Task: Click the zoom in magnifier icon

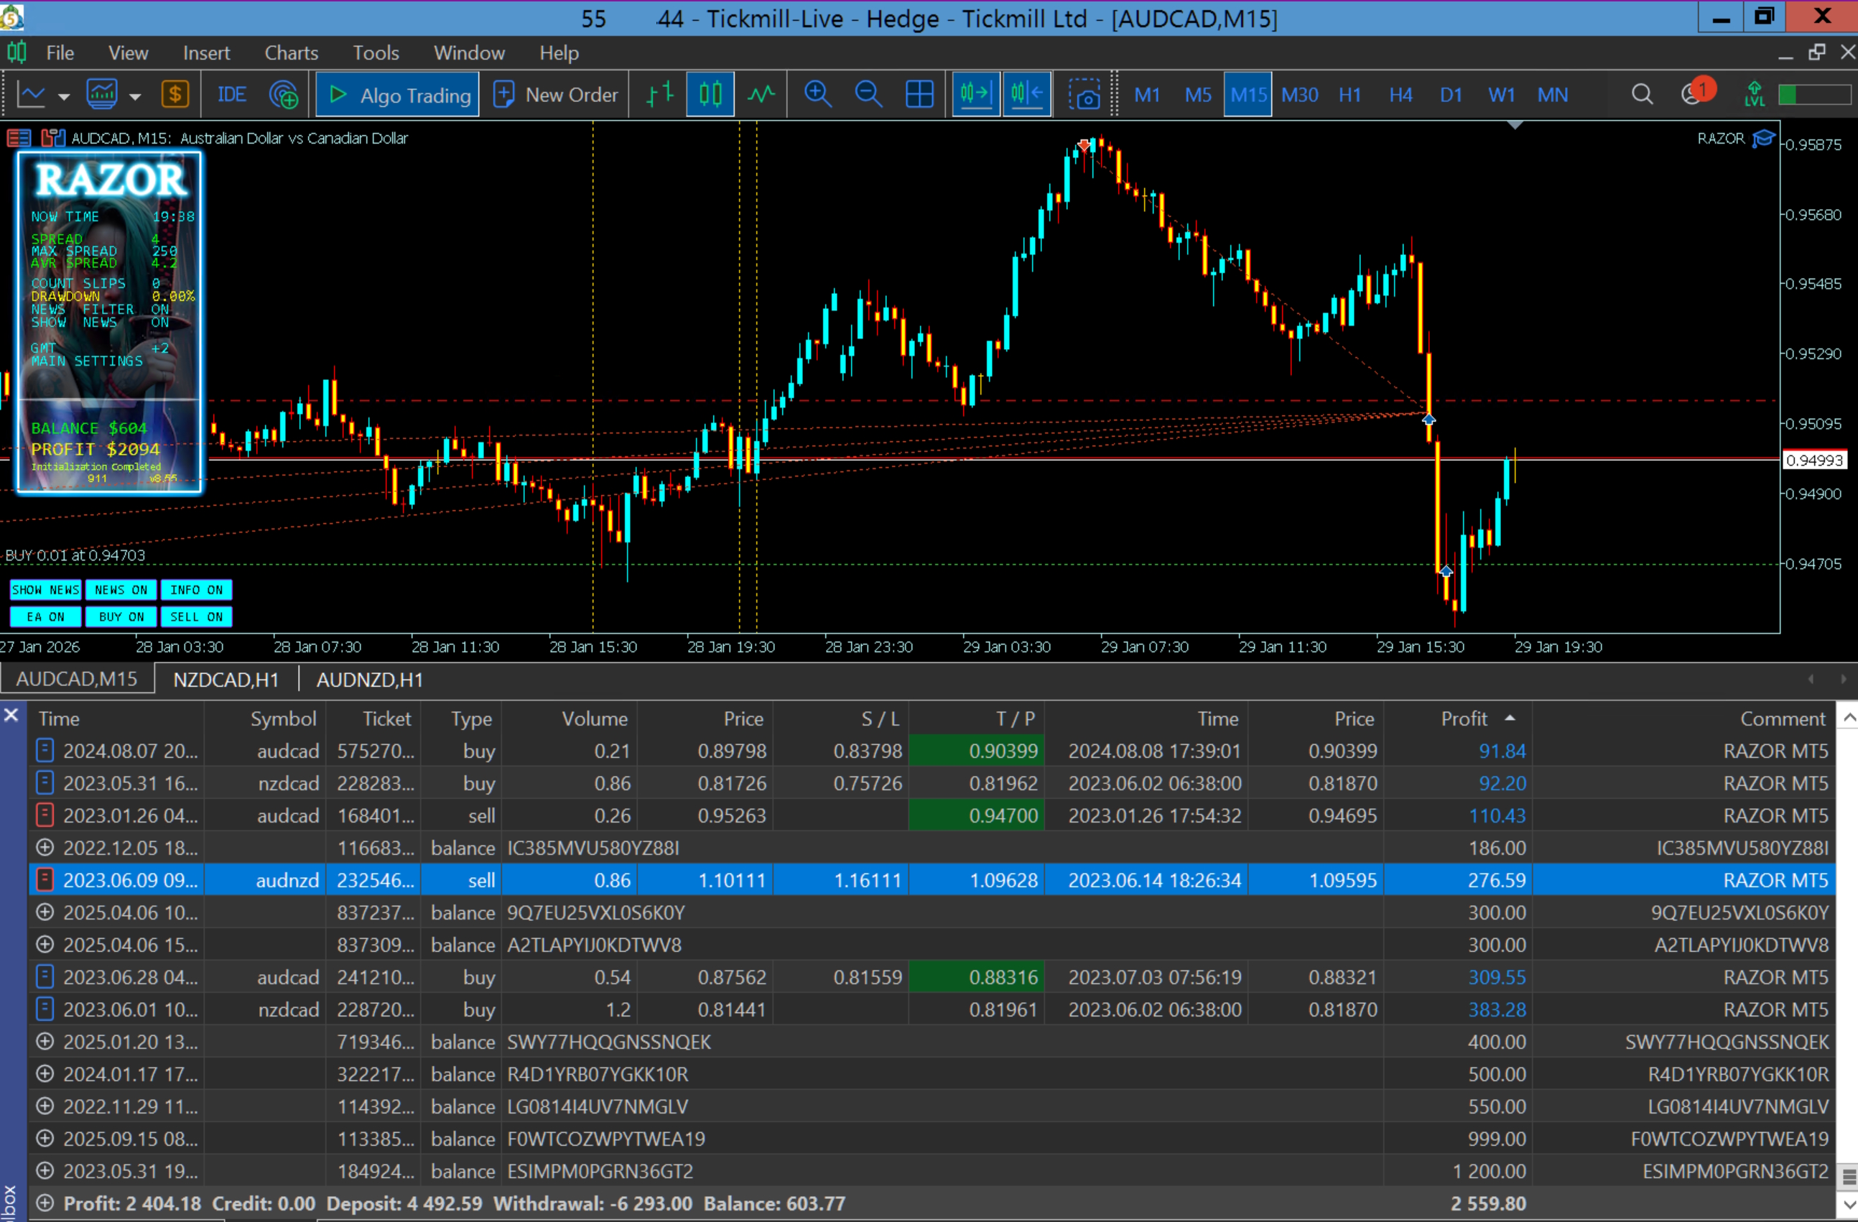Action: coord(817,95)
